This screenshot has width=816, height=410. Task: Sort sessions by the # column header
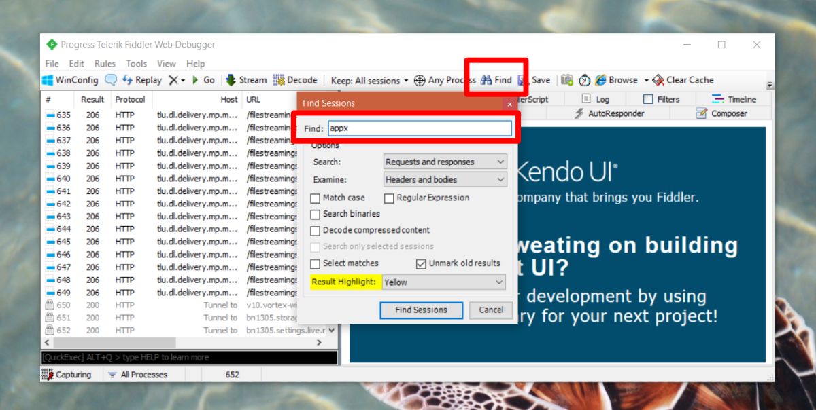click(x=58, y=100)
